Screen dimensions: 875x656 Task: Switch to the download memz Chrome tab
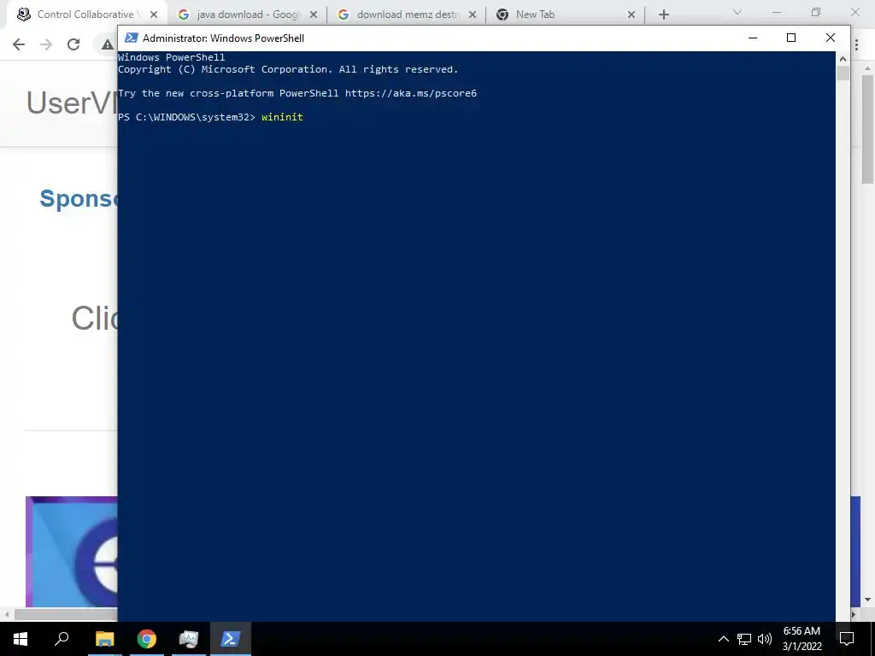(407, 15)
